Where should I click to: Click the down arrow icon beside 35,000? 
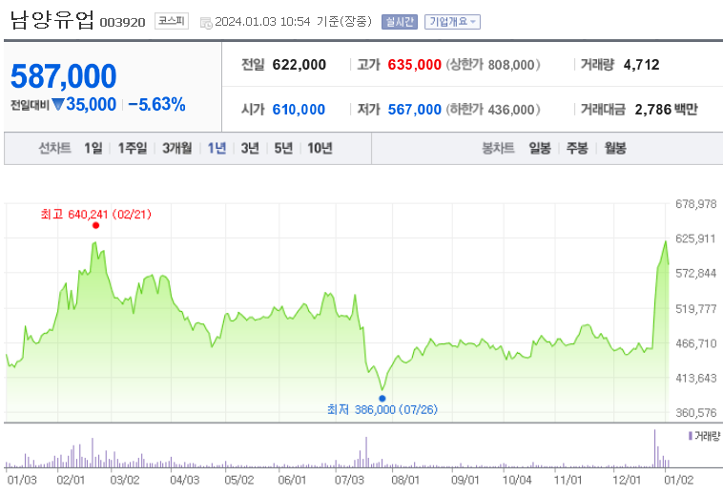58,105
